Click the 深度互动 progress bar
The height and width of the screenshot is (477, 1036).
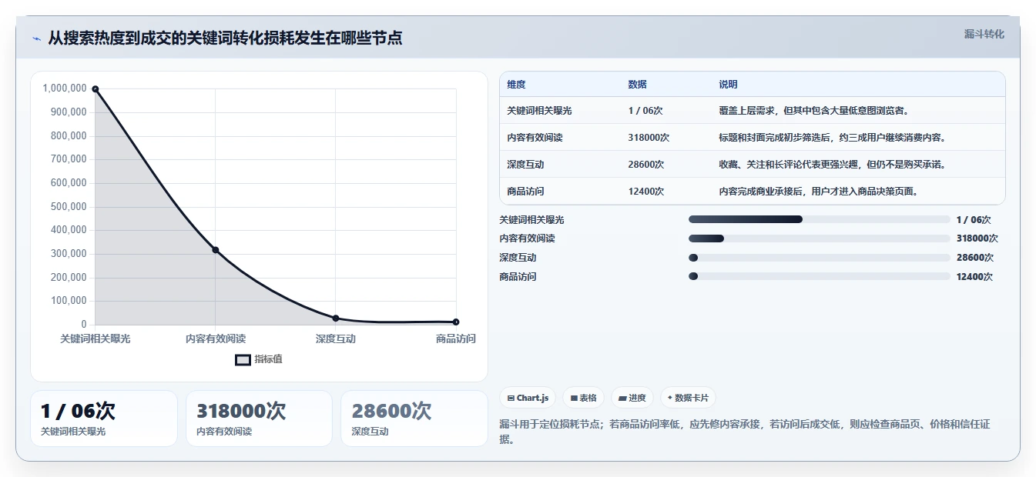tap(820, 258)
